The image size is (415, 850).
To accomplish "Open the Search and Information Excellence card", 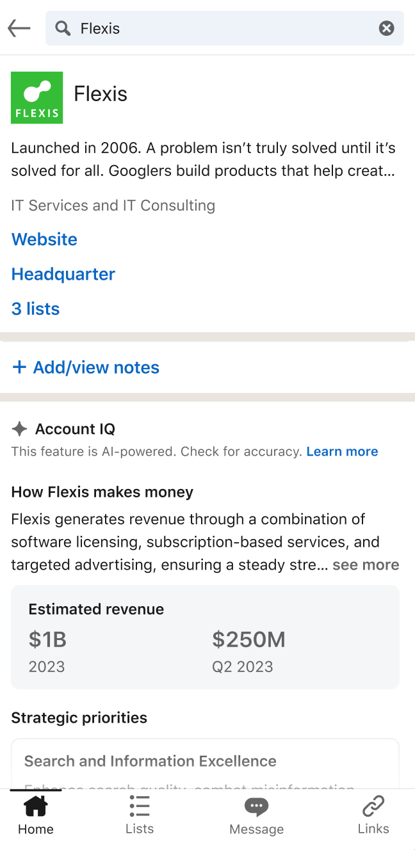I will coord(205,764).
